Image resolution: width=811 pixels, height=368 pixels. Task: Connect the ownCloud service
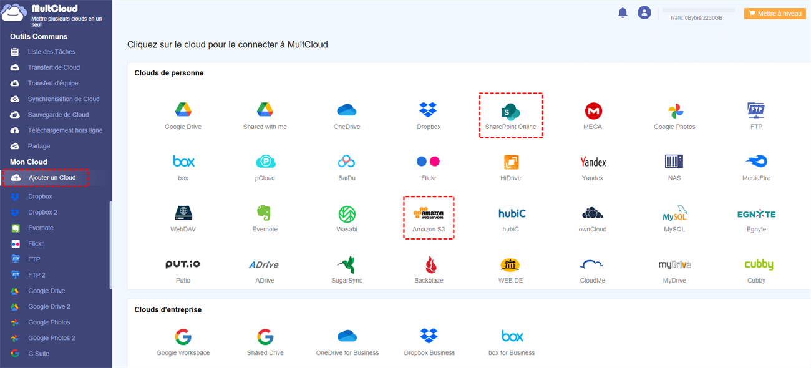pos(593,218)
